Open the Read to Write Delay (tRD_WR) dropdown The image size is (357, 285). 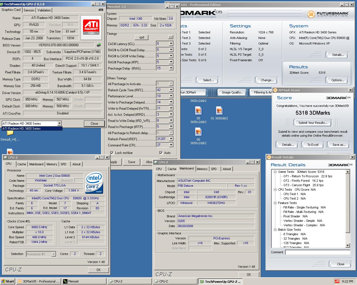coord(171,121)
